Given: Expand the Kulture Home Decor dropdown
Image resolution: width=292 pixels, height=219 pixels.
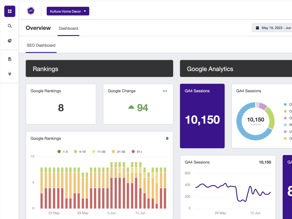Looking at the screenshot, I should tap(68, 11).
